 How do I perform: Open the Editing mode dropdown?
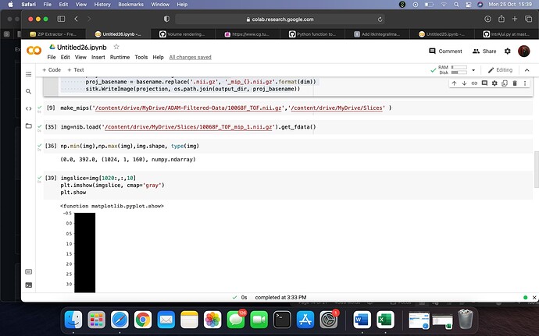500,70
